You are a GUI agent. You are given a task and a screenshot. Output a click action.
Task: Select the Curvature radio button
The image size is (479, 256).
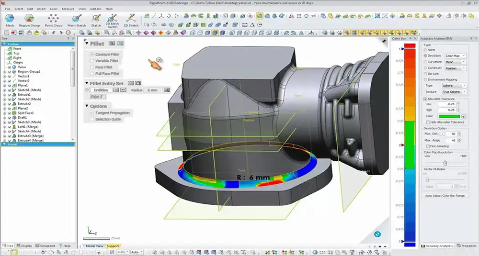(425, 62)
